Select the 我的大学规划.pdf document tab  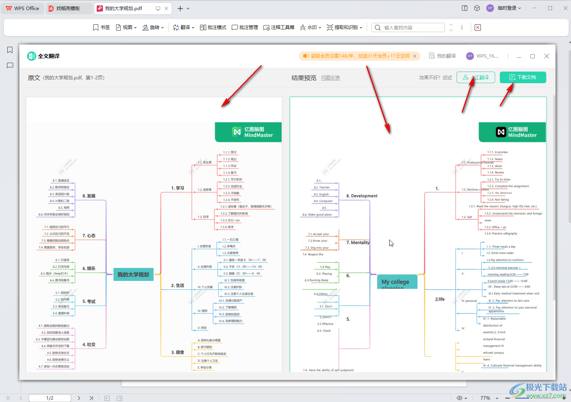124,8
